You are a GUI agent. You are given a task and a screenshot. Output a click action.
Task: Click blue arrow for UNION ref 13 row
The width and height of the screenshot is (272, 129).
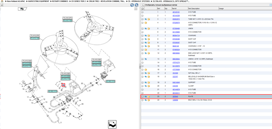click(x=146, y=59)
